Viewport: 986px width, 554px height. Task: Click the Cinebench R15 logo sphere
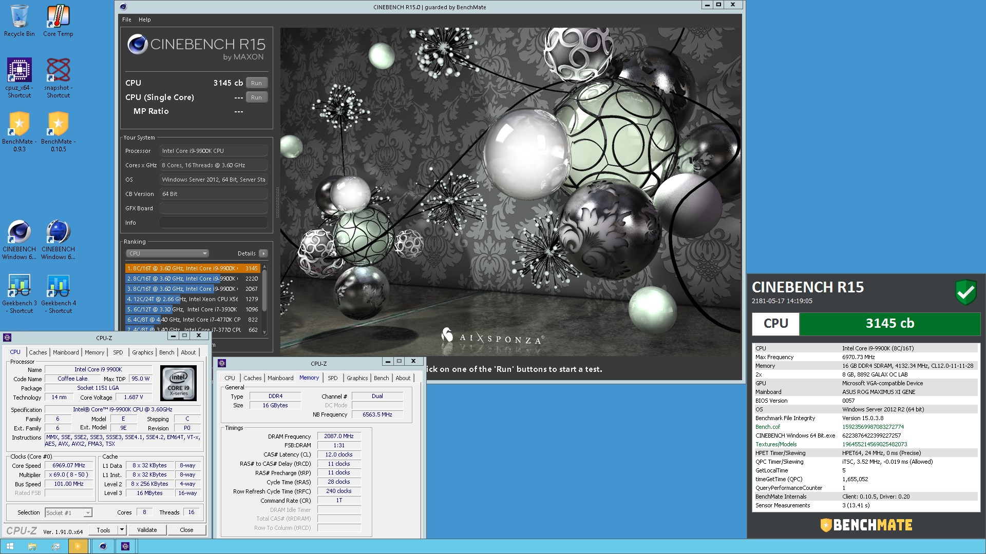click(137, 44)
